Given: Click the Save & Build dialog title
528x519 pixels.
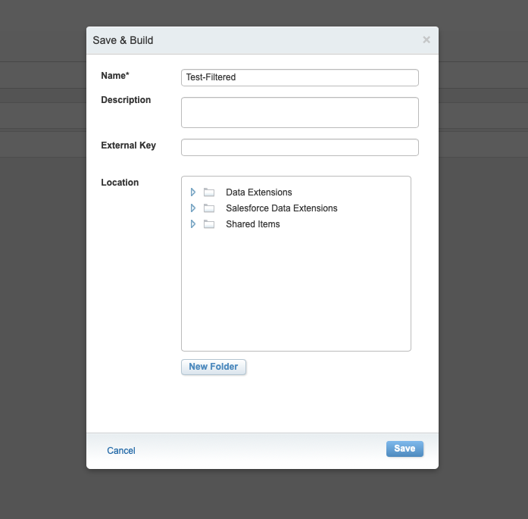Looking at the screenshot, I should [x=123, y=40].
